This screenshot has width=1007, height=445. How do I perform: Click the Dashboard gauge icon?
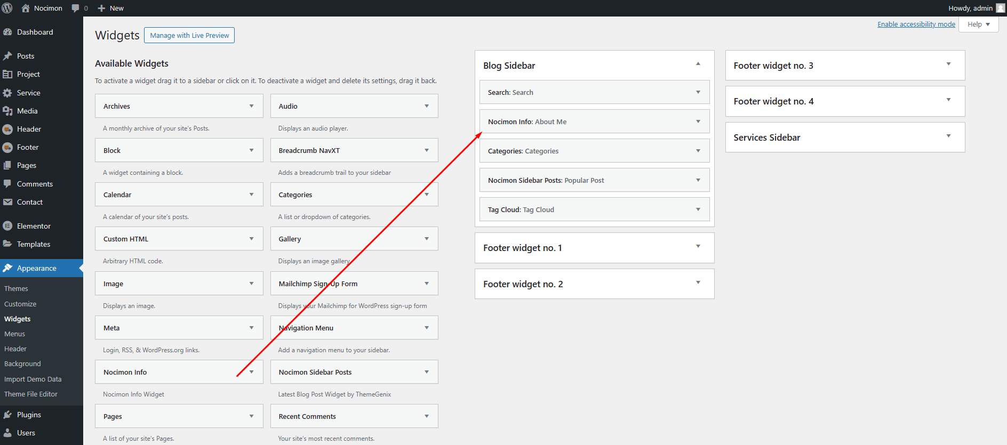click(x=7, y=32)
